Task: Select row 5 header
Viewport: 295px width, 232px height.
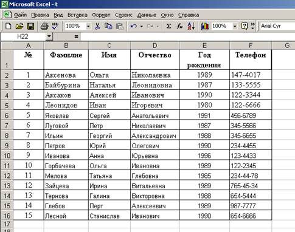Action: click(x=7, y=105)
